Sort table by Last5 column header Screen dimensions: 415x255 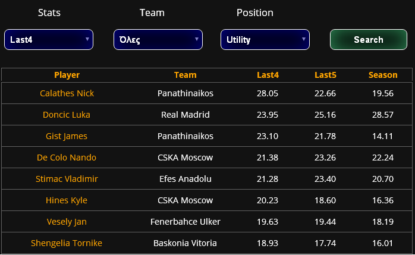pos(325,75)
